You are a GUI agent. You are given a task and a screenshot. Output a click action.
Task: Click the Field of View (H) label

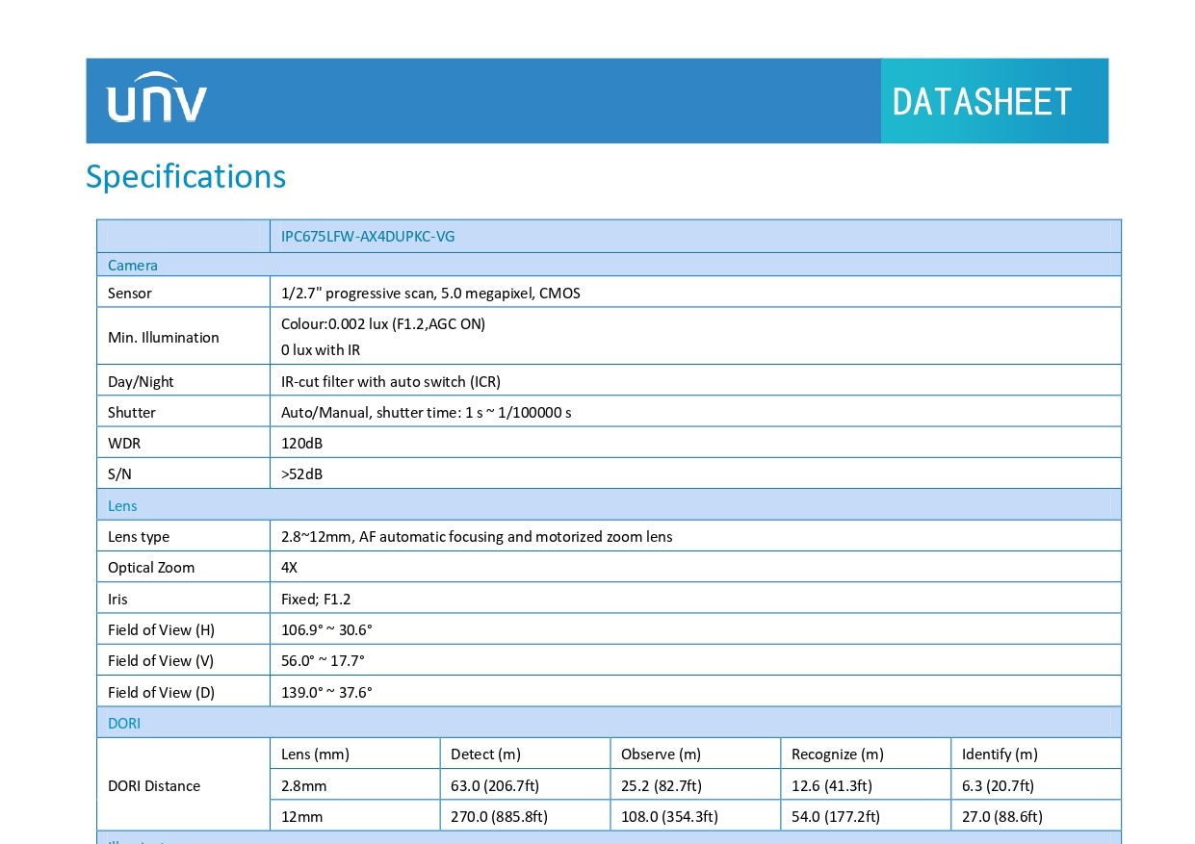[161, 629]
